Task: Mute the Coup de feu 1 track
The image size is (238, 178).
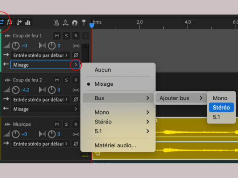Action: 57,36
